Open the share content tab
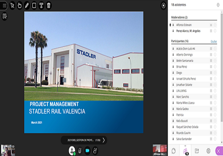Image resolution: width=223 pixels, height=156 pixels. point(197,151)
